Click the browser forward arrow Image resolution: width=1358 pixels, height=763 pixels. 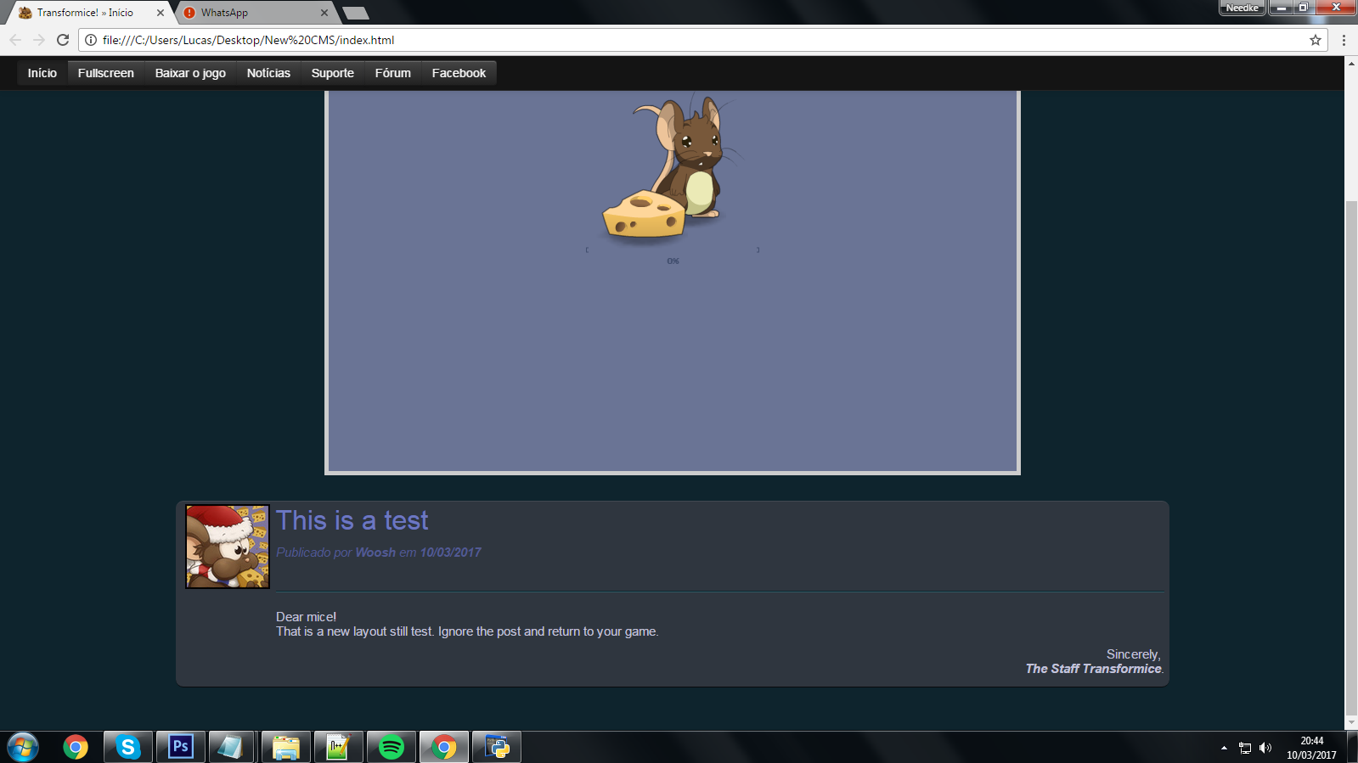39,40
